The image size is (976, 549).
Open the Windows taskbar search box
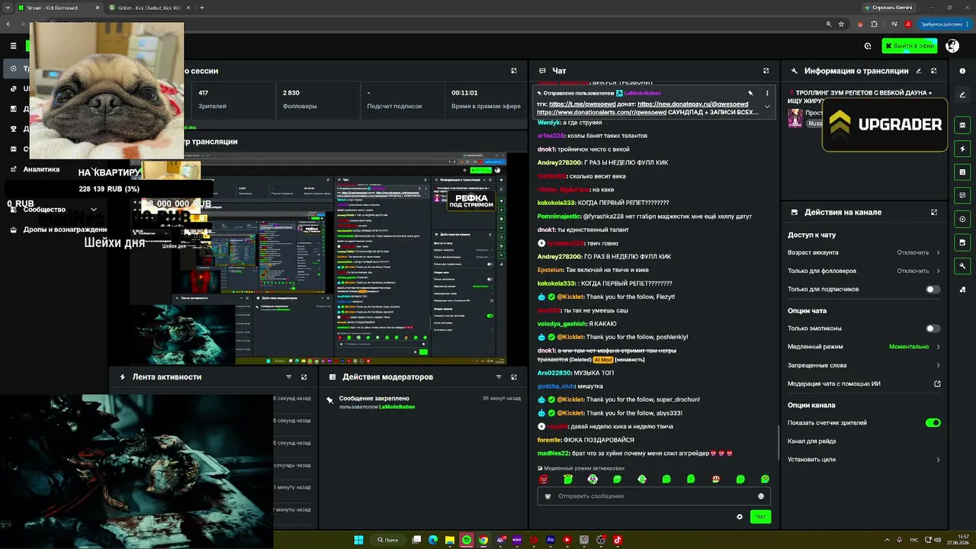388,540
